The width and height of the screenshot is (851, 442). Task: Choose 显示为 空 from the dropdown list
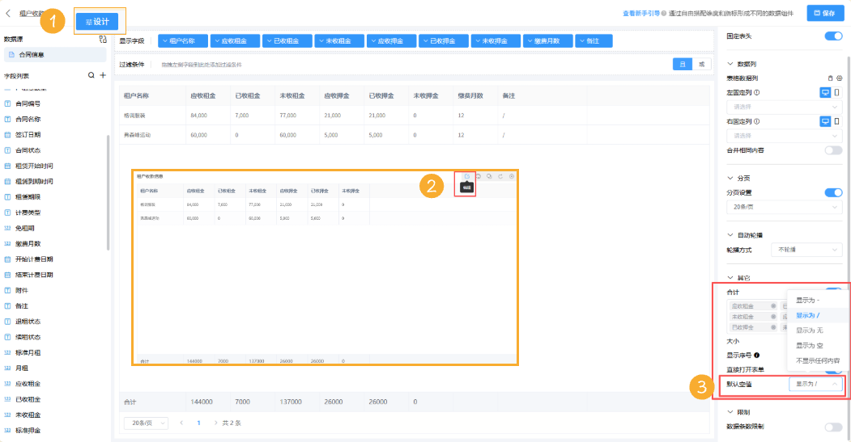tap(809, 345)
